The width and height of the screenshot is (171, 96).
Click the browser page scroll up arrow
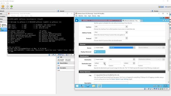169,24
